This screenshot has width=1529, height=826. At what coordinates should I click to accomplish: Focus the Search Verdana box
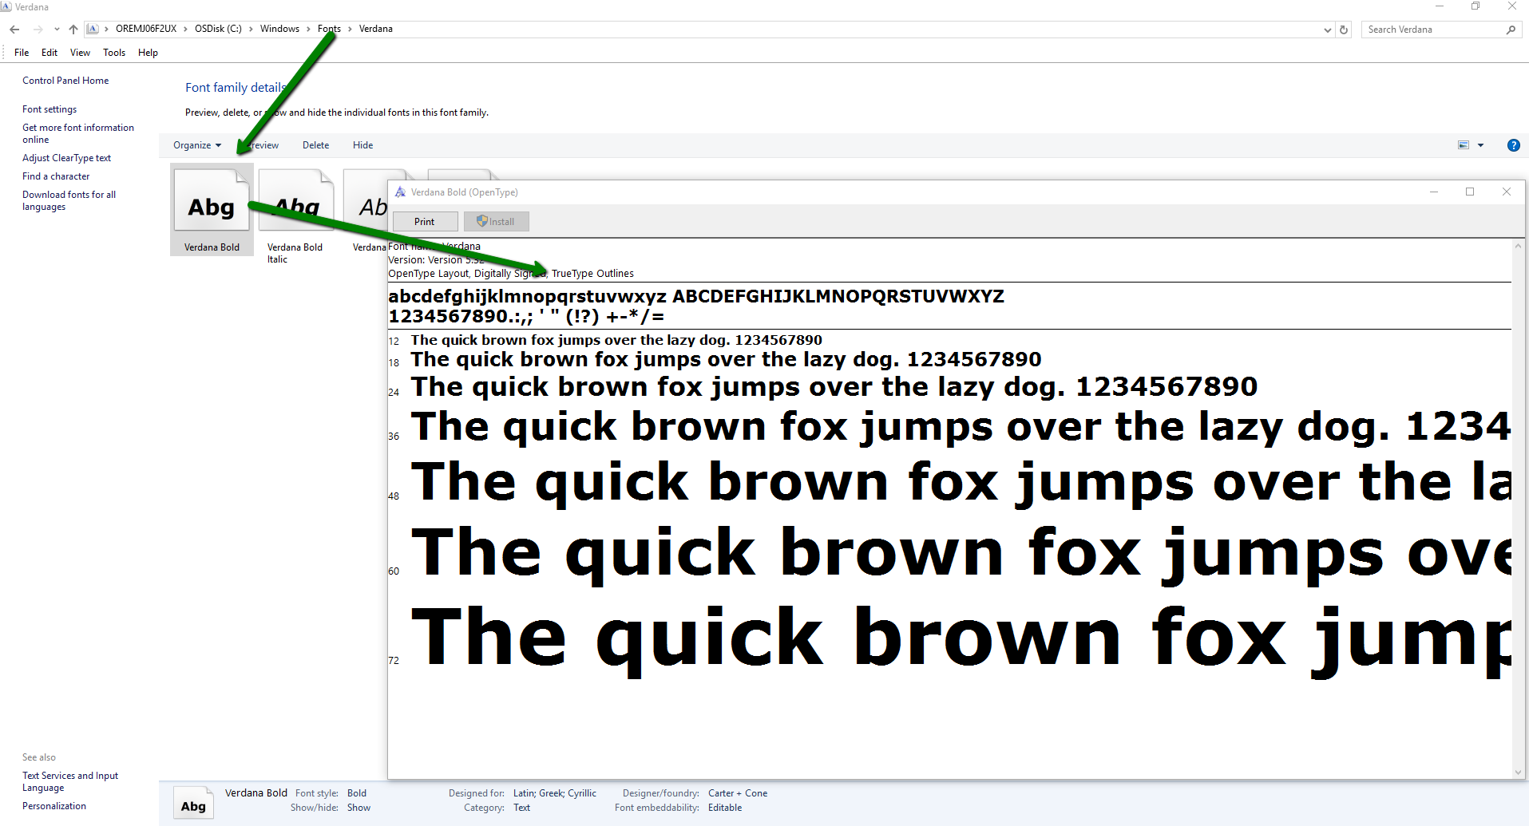(x=1434, y=30)
